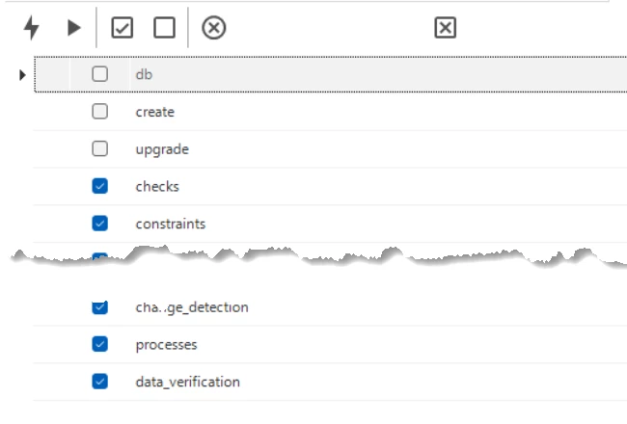Viewport: 627px width, 424px height.
Task: Turn off the processes checkbox
Action: point(100,344)
